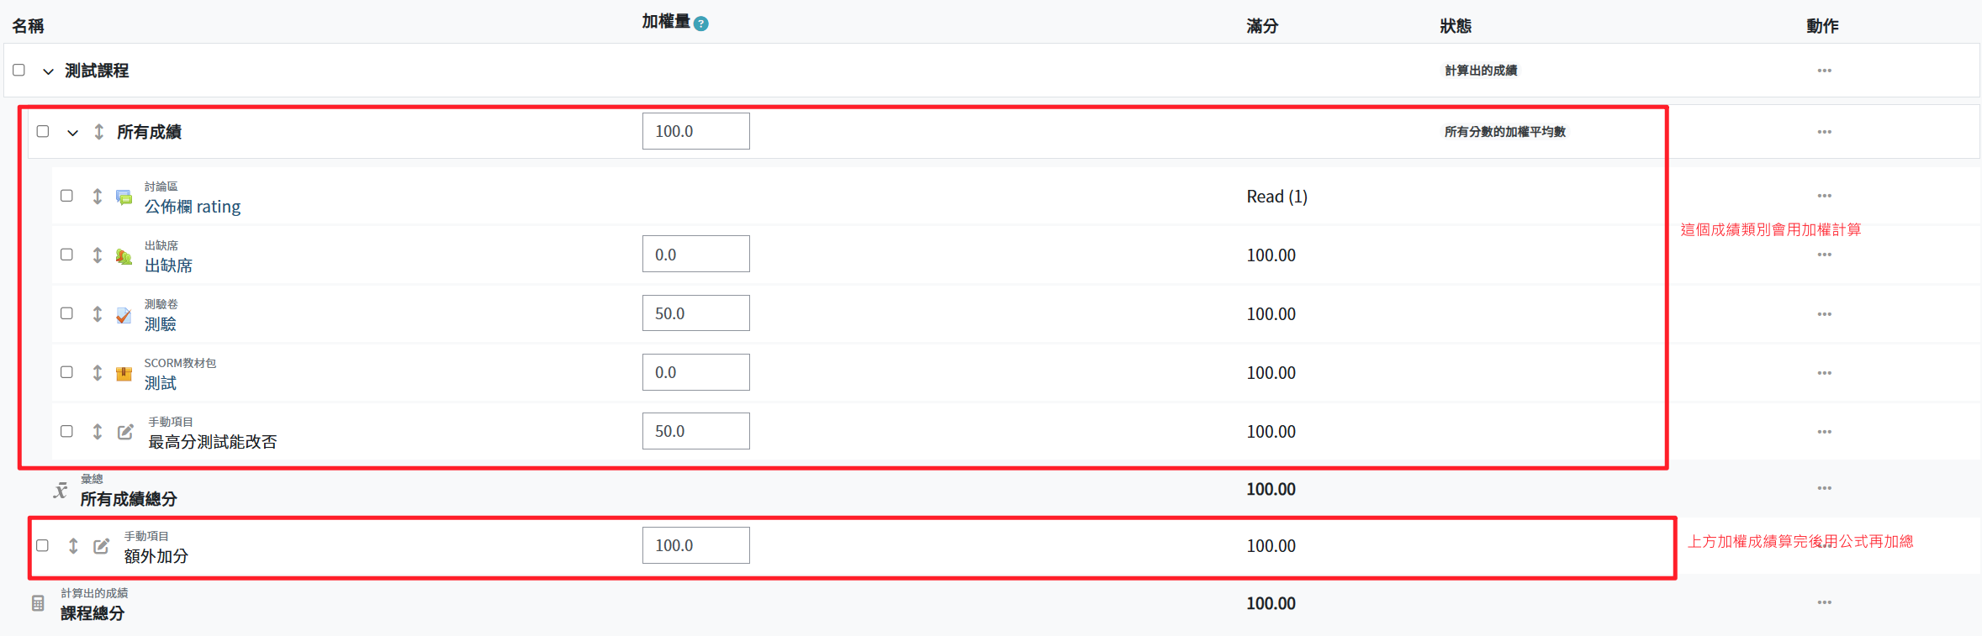Viewport: 1982px width, 636px height.
Task: Click the move arrow icon for 所有成績
Action: (99, 132)
